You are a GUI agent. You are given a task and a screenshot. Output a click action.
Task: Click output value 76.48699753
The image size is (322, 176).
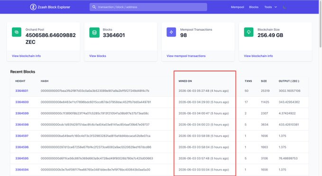pyautogui.click(x=288, y=158)
